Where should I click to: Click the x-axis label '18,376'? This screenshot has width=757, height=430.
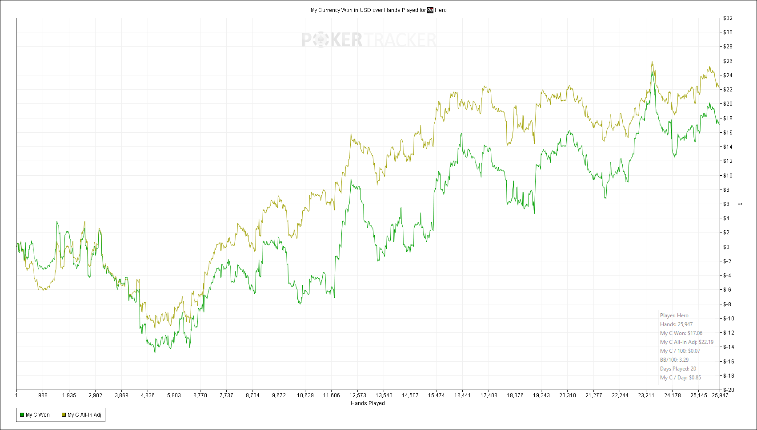point(515,395)
